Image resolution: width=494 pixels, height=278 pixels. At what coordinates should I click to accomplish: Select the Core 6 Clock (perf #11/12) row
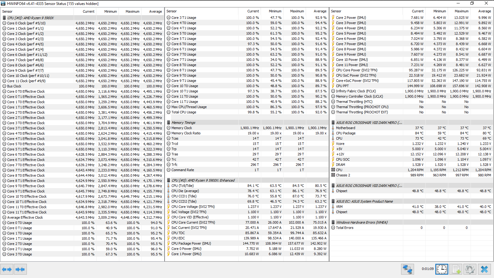coord(82,55)
